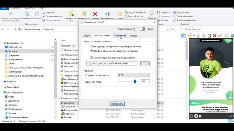
Task: Click the preview pane image thumbnail
Action: (x=211, y=76)
